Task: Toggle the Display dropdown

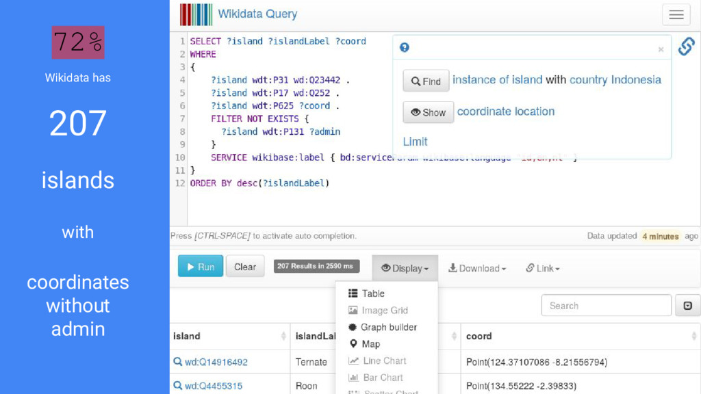Action: (x=405, y=268)
